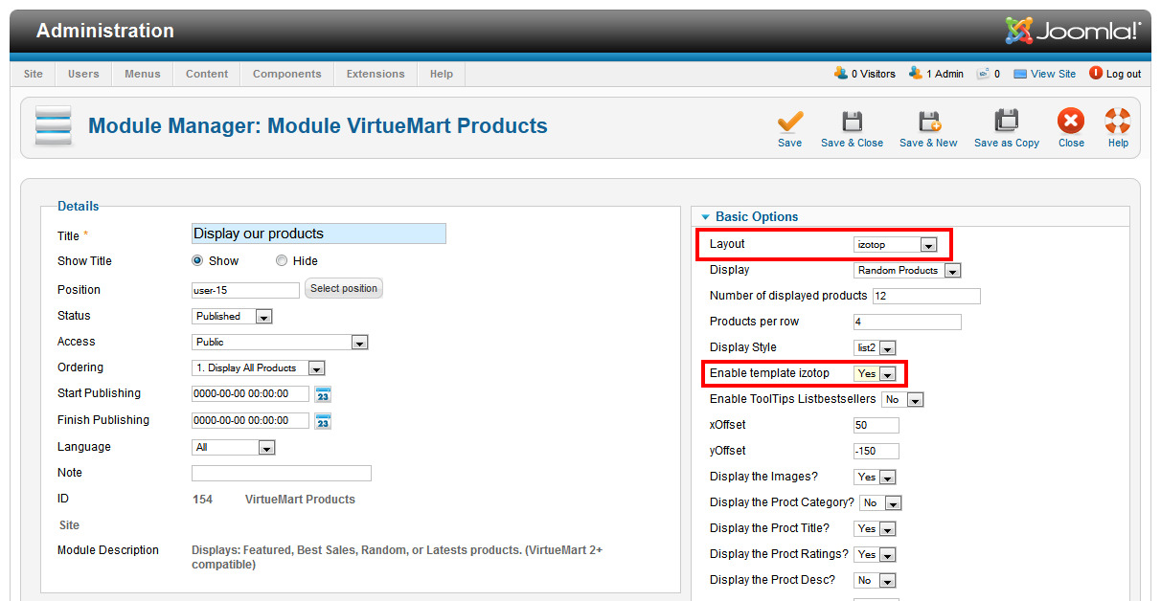
Task: Click the Save checkmark icon
Action: tap(789, 122)
